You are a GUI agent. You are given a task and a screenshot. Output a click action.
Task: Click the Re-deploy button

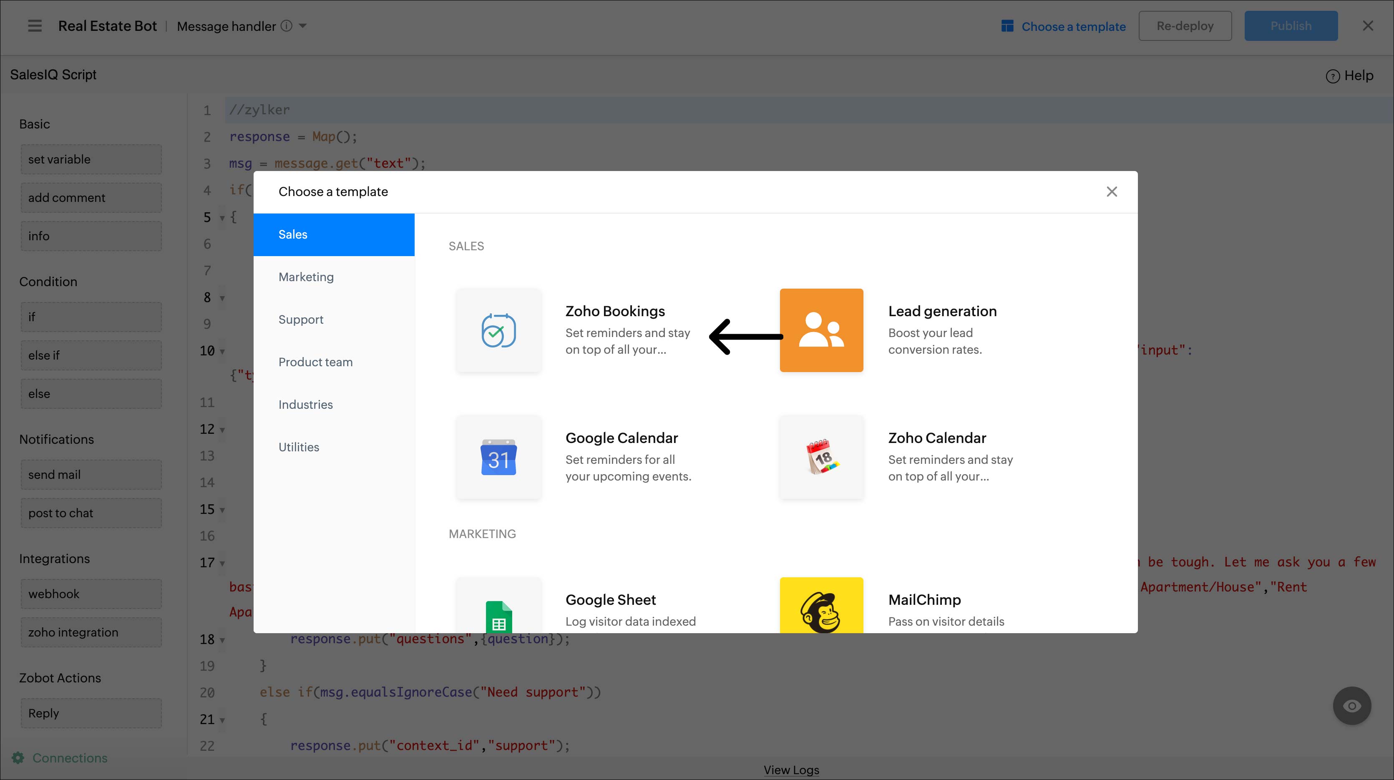tap(1185, 26)
